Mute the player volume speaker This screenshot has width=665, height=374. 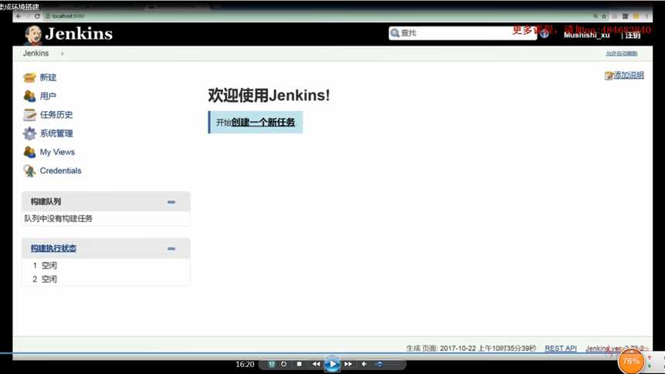364,364
